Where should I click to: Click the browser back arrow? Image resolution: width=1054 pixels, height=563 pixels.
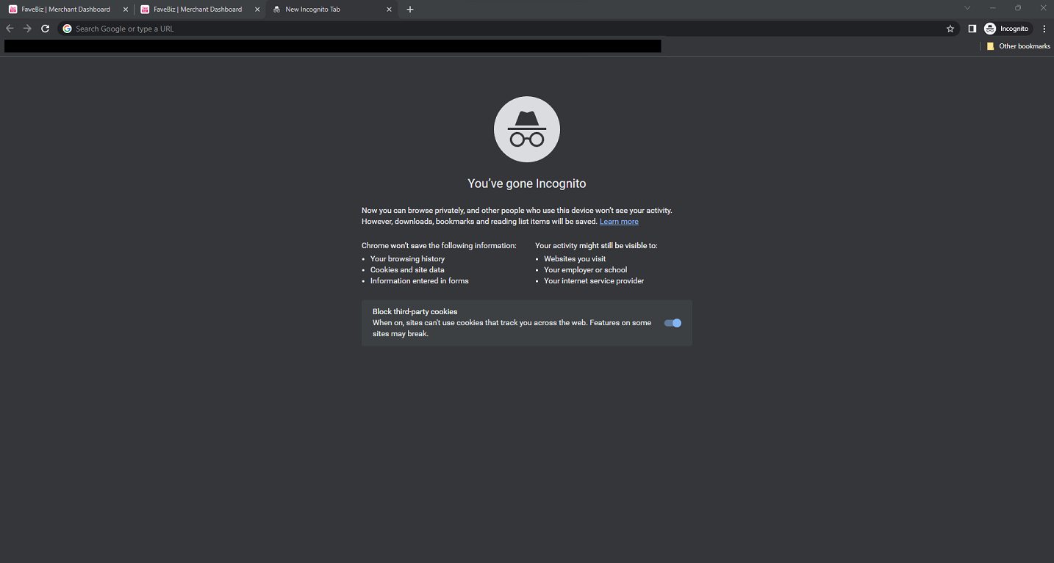click(x=10, y=29)
